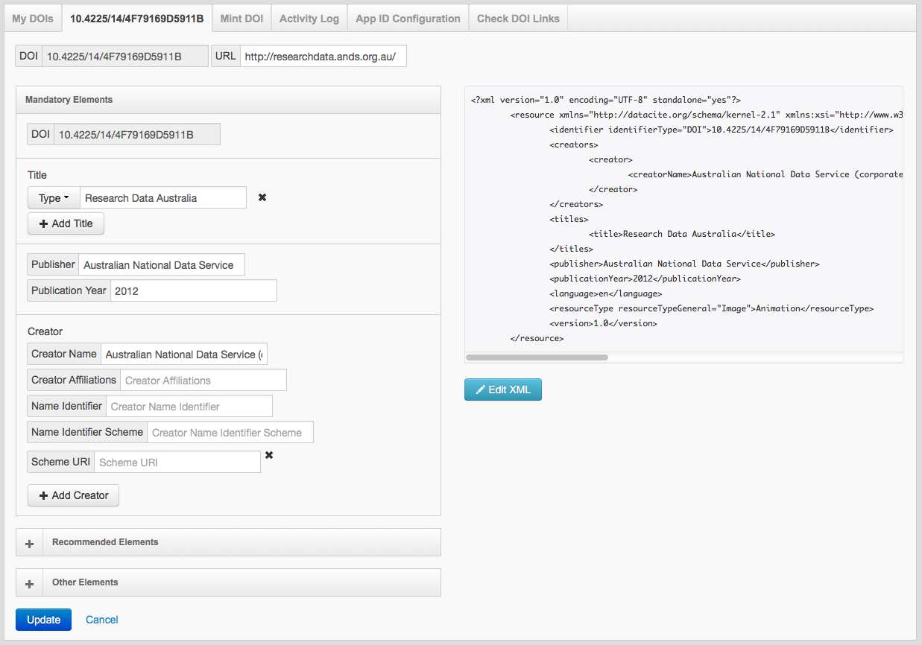922x645 pixels.
Task: Click into the URL input field
Action: tap(323, 56)
